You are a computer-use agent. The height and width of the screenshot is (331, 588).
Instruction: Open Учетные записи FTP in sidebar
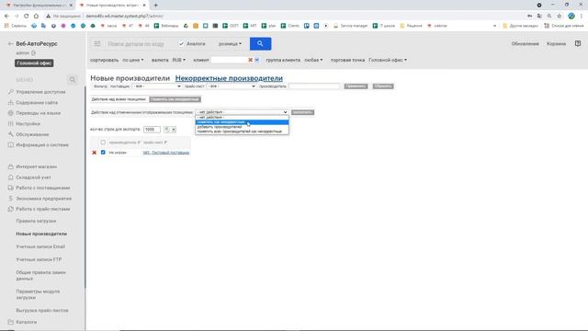(39, 259)
